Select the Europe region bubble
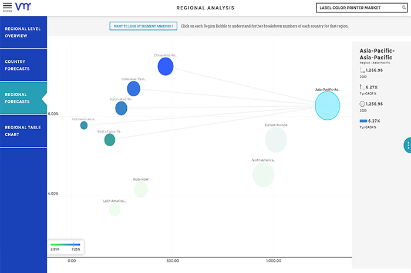Image resolution: width=411 pixels, height=273 pixels. tap(276, 140)
